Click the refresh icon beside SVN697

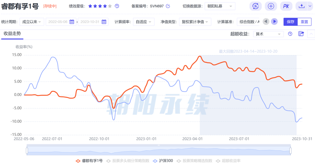coord(168,6)
